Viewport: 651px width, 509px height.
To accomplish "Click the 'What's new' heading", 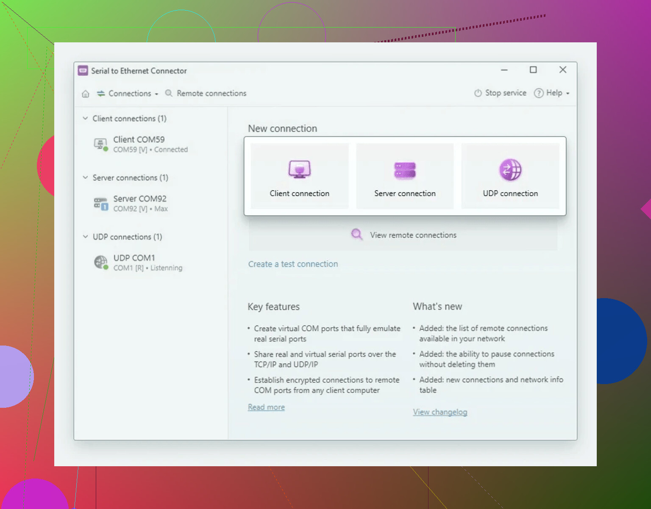I will 437,306.
